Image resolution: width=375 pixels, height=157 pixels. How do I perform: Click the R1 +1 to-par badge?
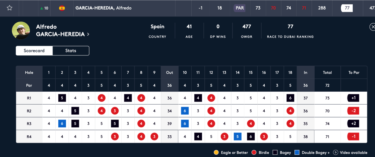[x=353, y=98]
